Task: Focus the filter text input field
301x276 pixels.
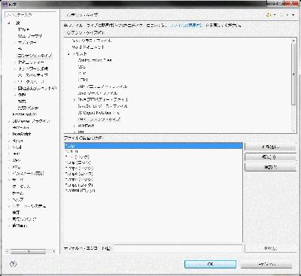Action: pos(31,15)
